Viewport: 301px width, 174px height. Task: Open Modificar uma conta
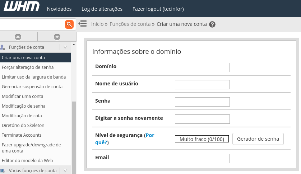coord(23,96)
